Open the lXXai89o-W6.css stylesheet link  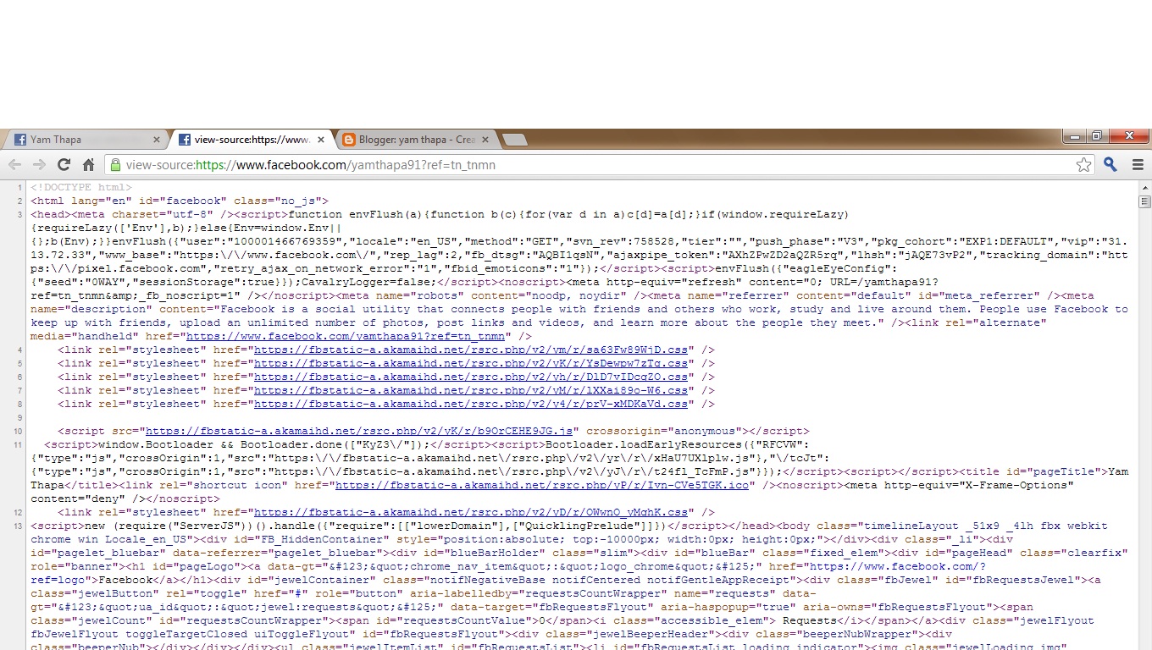click(471, 390)
